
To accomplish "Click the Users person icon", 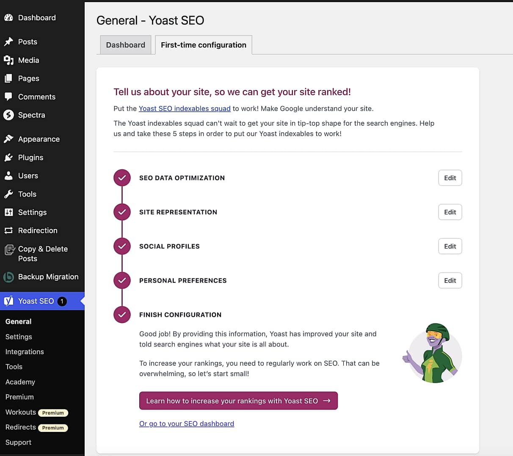I will tap(8, 176).
